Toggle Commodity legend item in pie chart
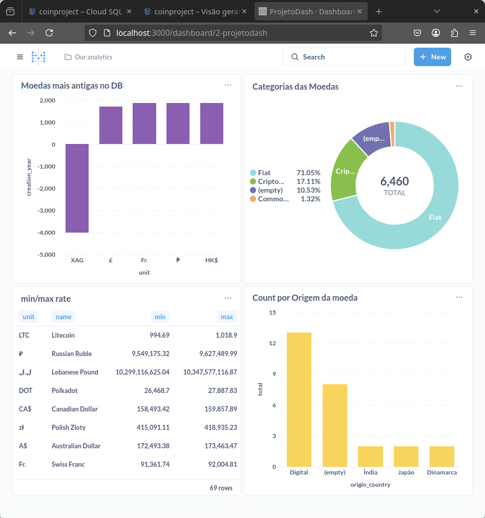 (269, 199)
